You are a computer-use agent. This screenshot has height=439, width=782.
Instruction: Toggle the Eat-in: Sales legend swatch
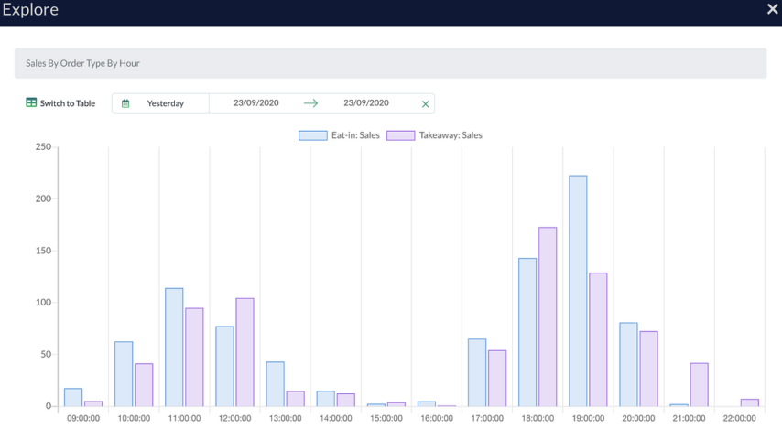point(312,135)
